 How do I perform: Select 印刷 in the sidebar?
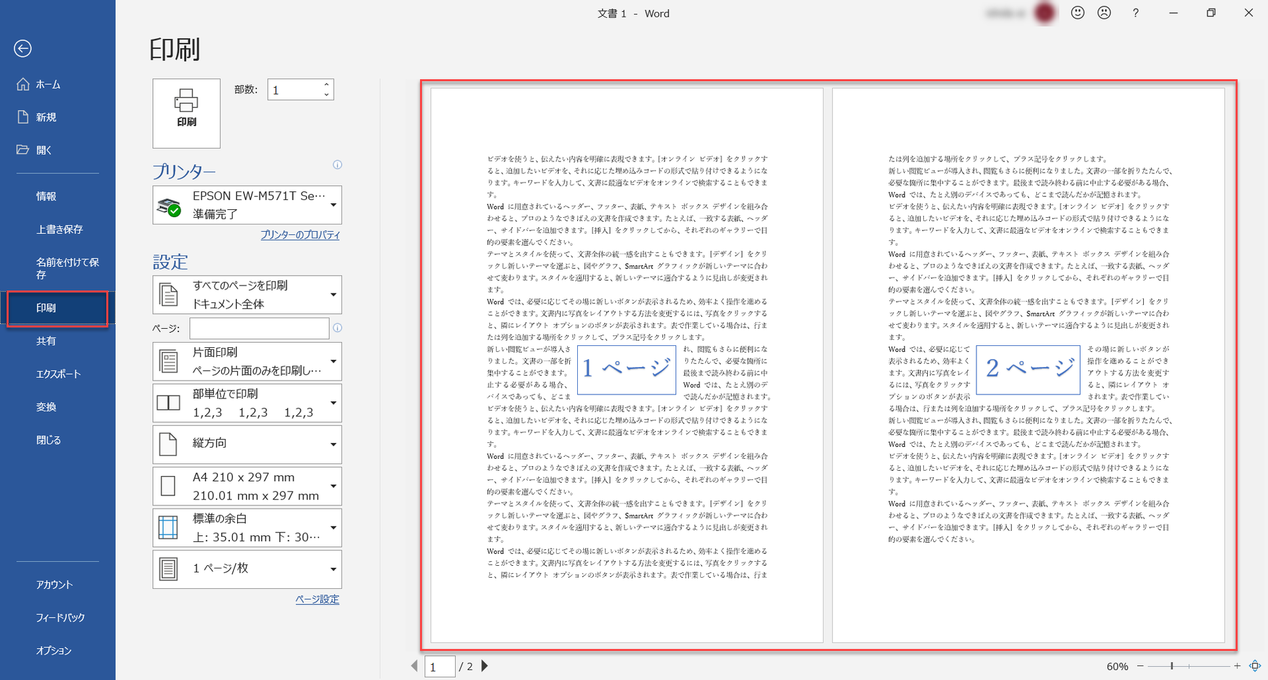coord(58,308)
